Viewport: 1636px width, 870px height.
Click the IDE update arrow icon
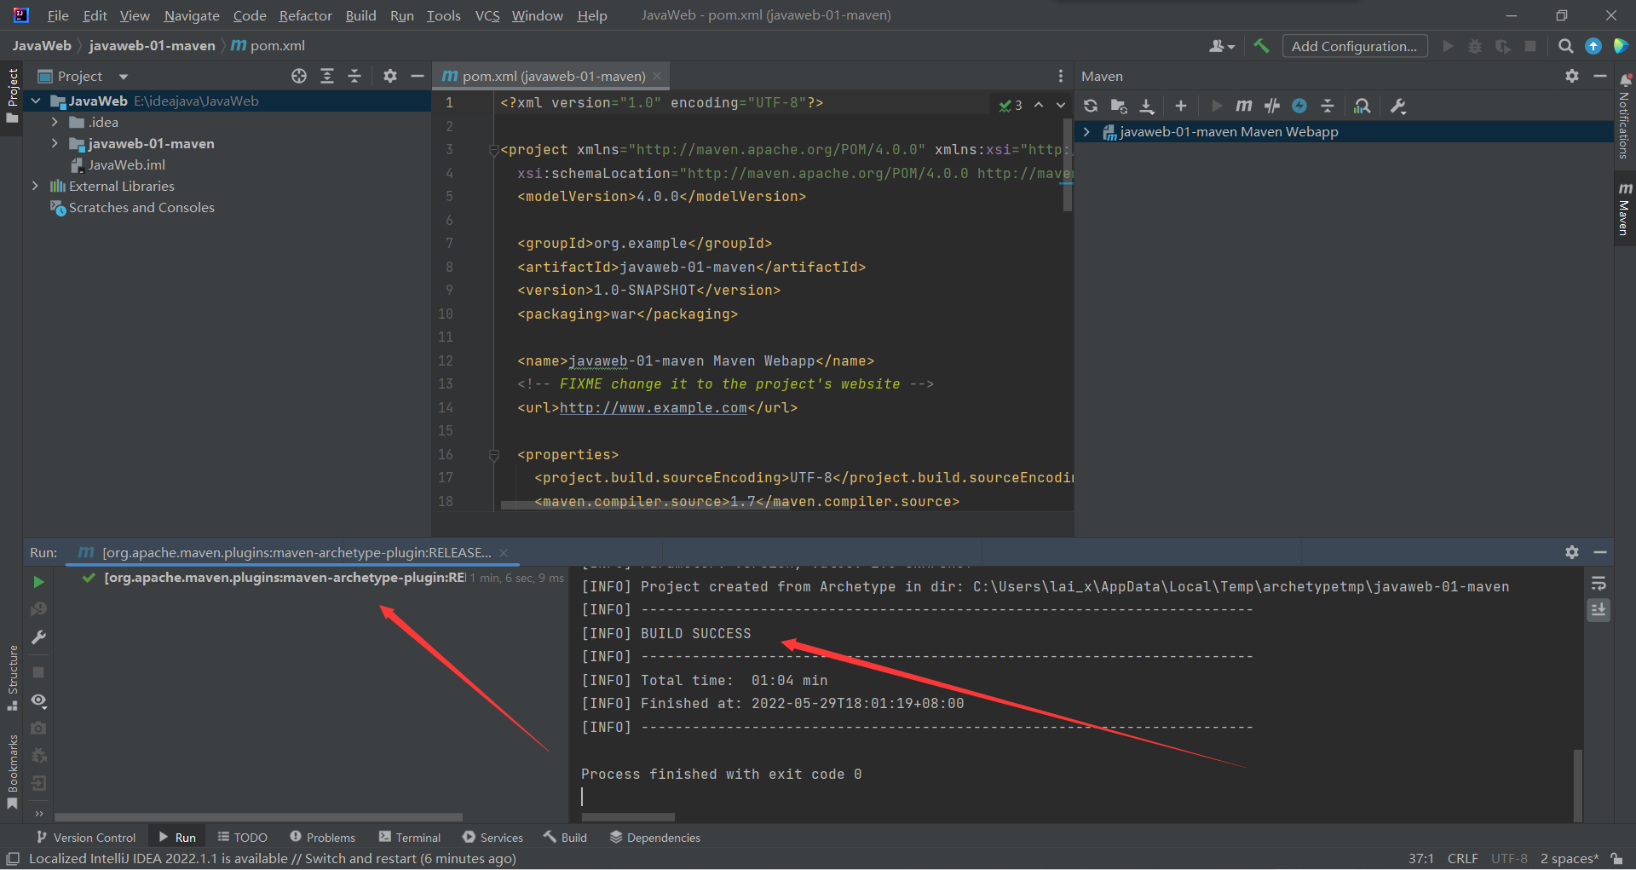coord(1593,46)
